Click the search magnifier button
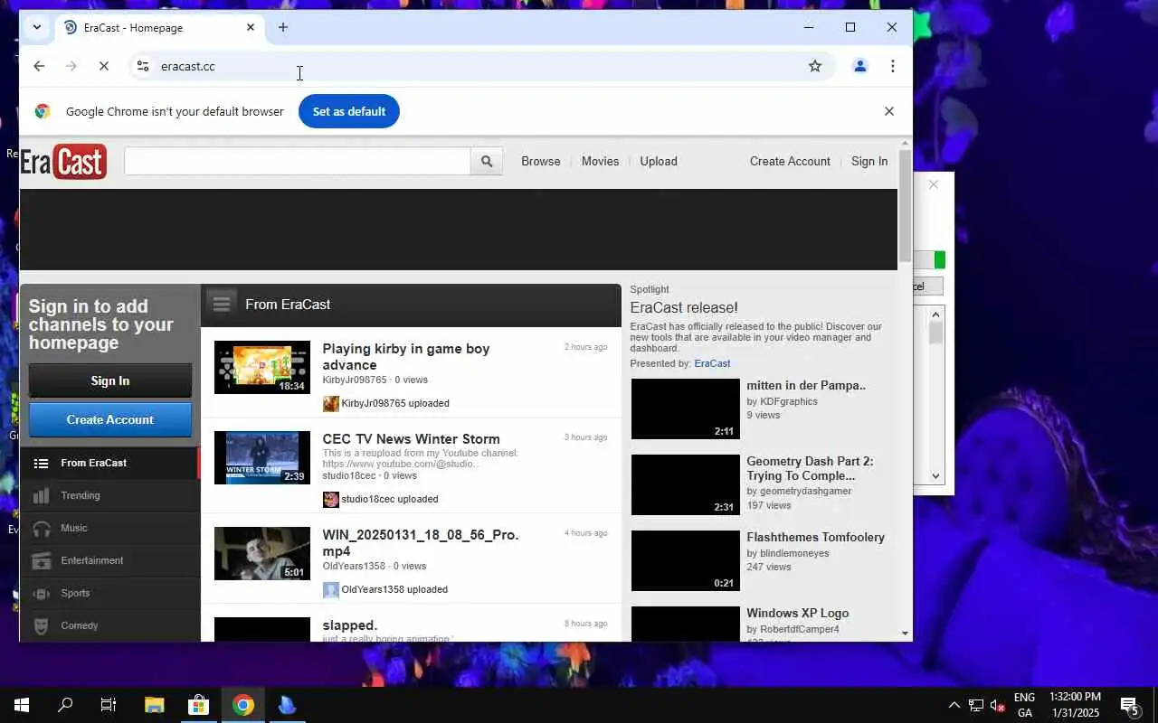Image resolution: width=1158 pixels, height=723 pixels. [x=487, y=161]
